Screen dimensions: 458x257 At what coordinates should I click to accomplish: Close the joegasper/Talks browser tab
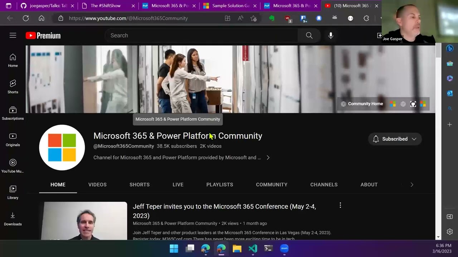coord(72,6)
